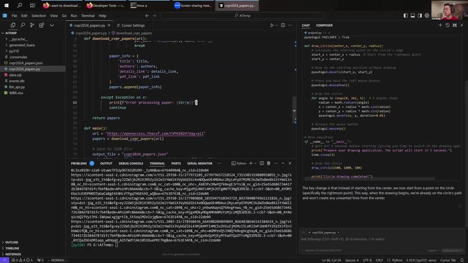Image resolution: width=468 pixels, height=263 pixels.
Task: Expand the generated_loans folder
Action: tap(33, 45)
